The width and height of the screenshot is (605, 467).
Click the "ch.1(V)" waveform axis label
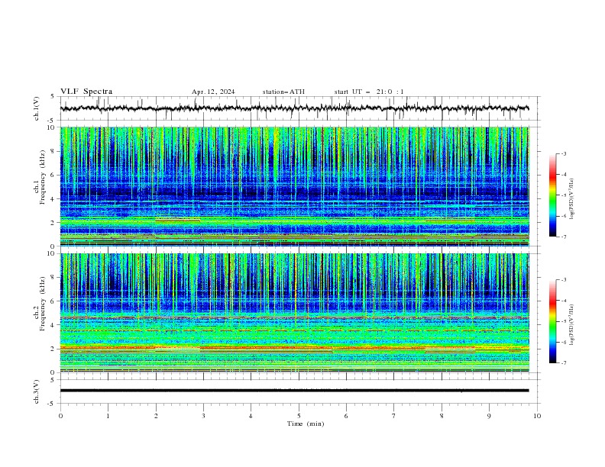[37, 108]
